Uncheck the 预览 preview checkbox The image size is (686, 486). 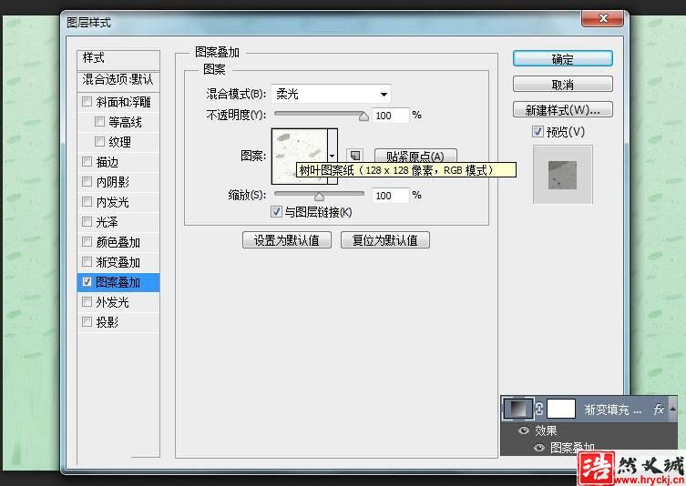pyautogui.click(x=538, y=132)
